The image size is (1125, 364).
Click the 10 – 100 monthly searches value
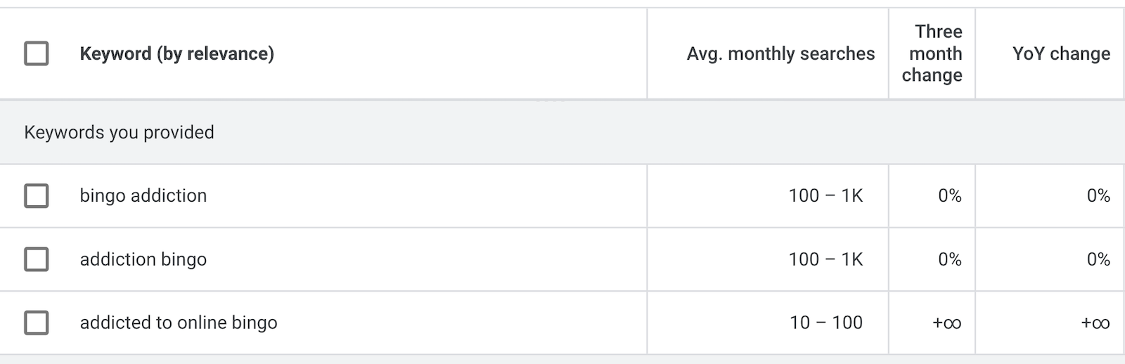click(x=825, y=323)
